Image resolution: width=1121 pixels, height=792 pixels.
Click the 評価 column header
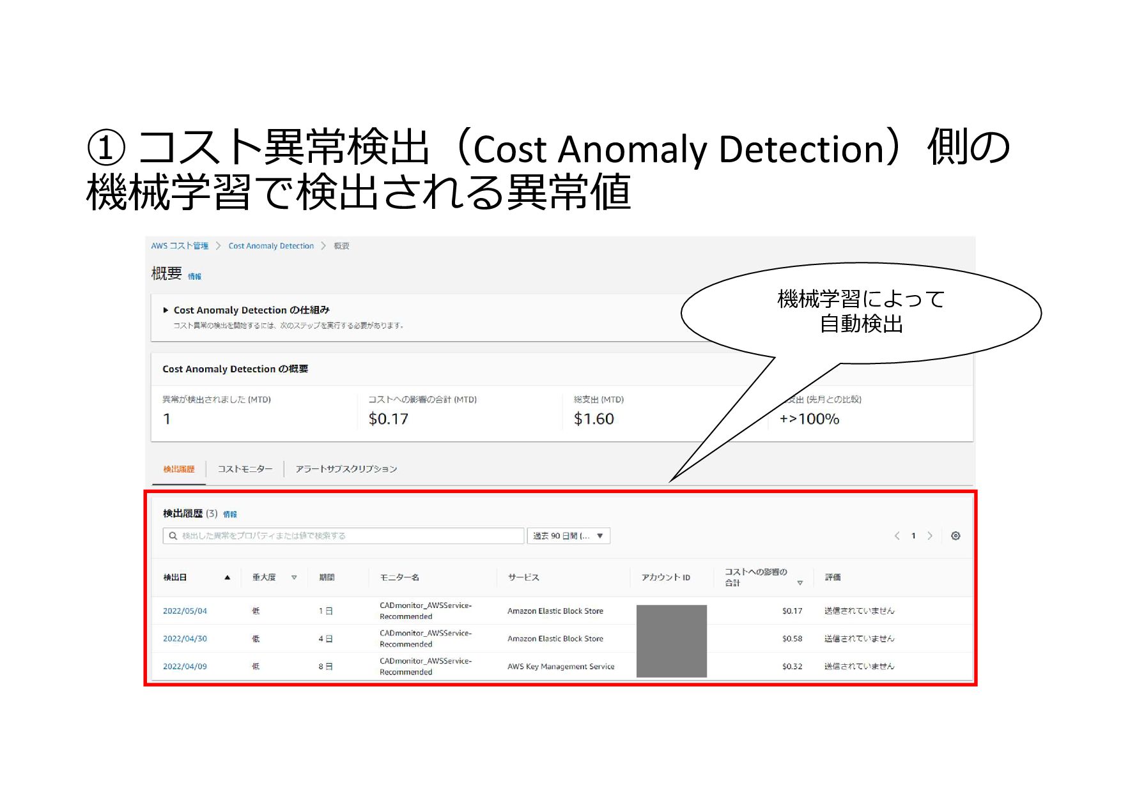[x=832, y=577]
